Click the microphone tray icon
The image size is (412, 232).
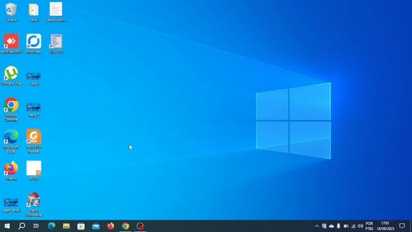coord(339,226)
